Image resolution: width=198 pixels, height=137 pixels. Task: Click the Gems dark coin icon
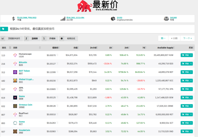[x=15, y=98]
